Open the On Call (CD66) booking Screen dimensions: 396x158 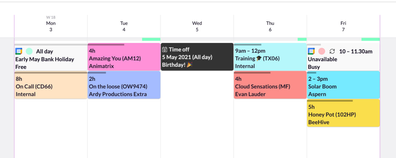[x=51, y=85]
